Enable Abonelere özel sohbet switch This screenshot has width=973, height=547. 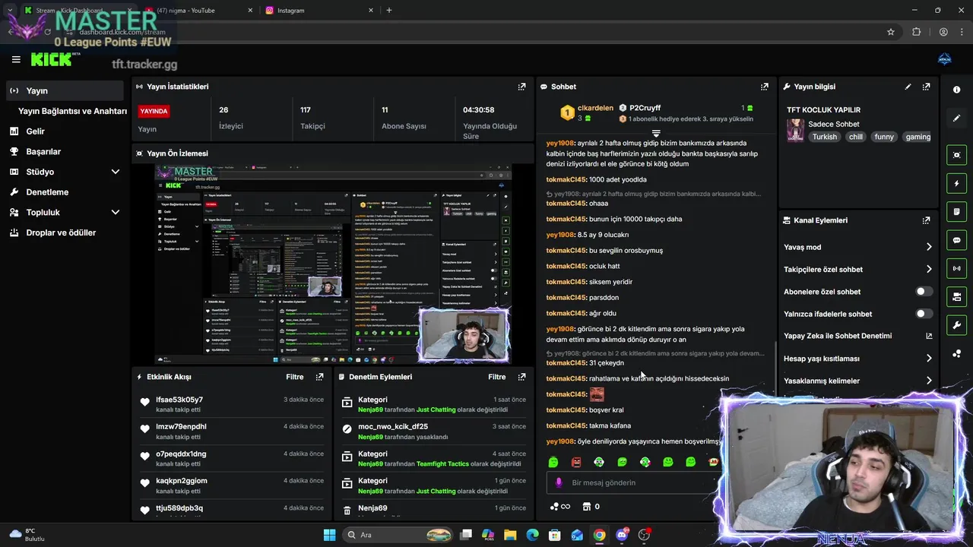pos(924,292)
